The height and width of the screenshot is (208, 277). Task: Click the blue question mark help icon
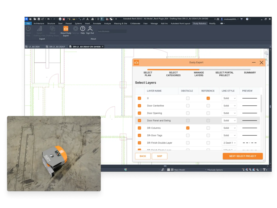click(247, 19)
